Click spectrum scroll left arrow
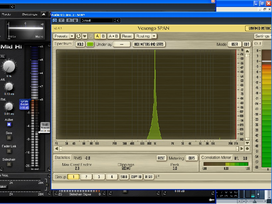This screenshot has width=272, height=204. pos(56,149)
